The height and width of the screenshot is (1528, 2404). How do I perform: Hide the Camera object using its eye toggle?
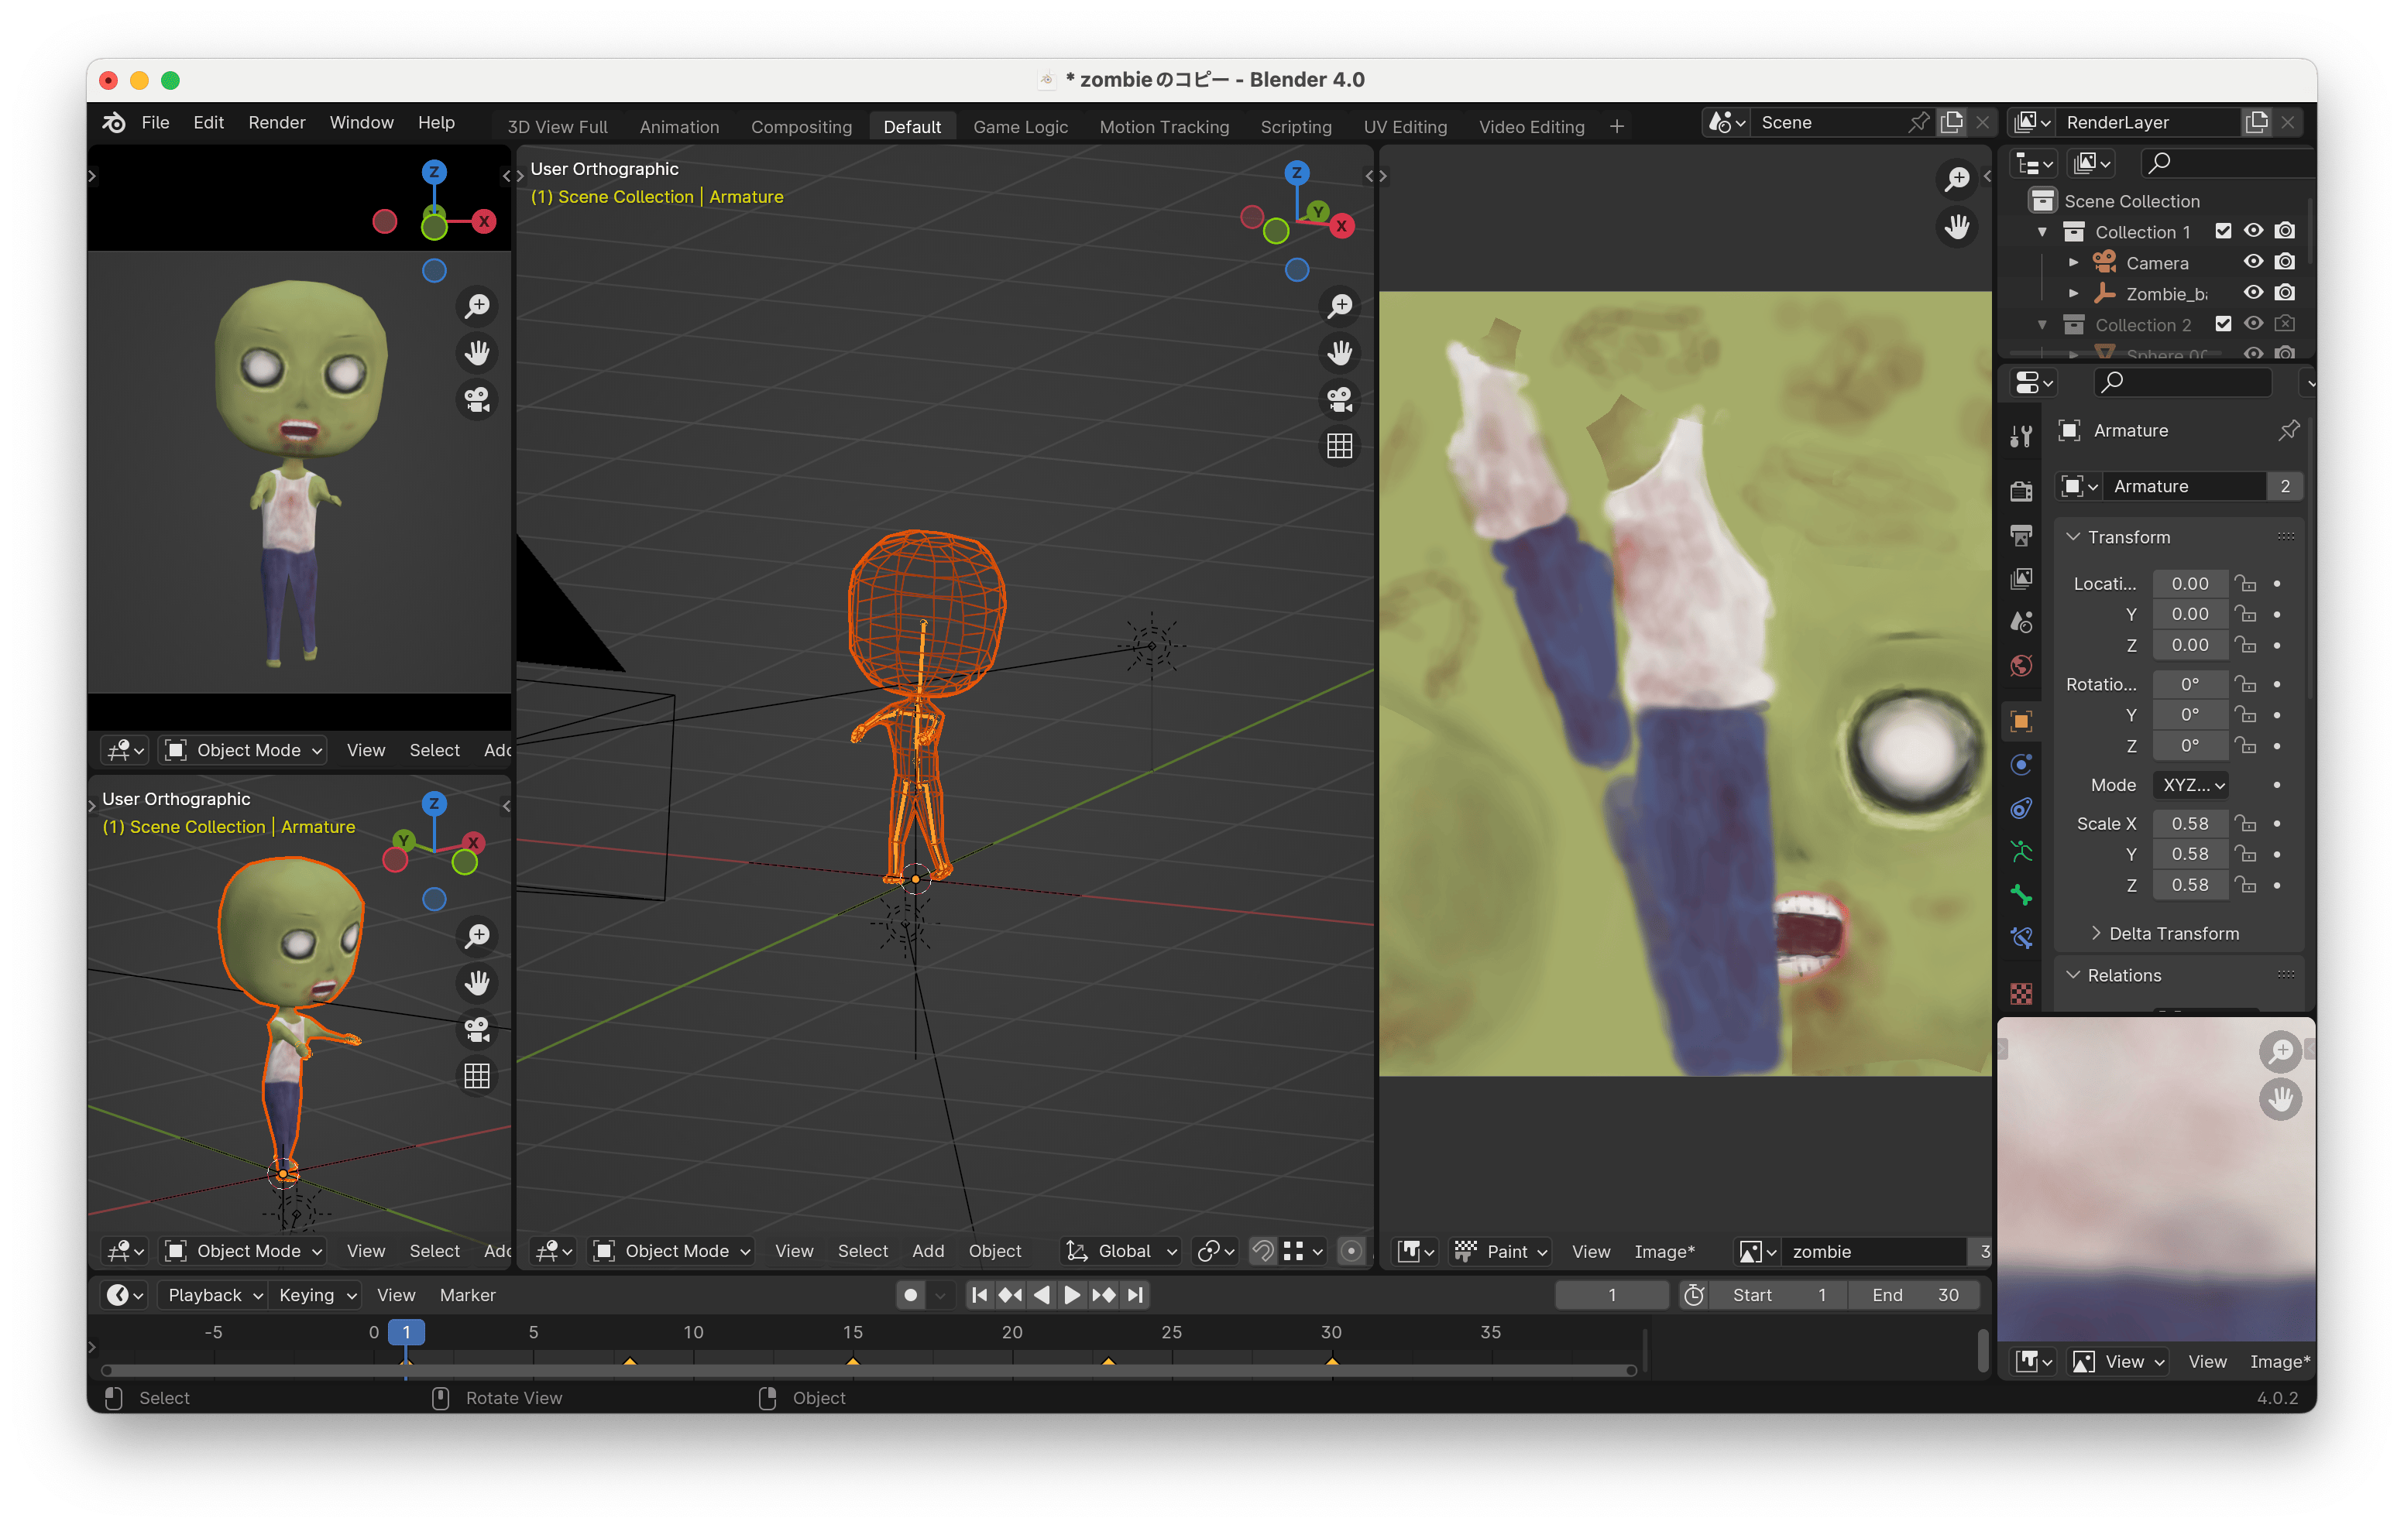click(2253, 262)
